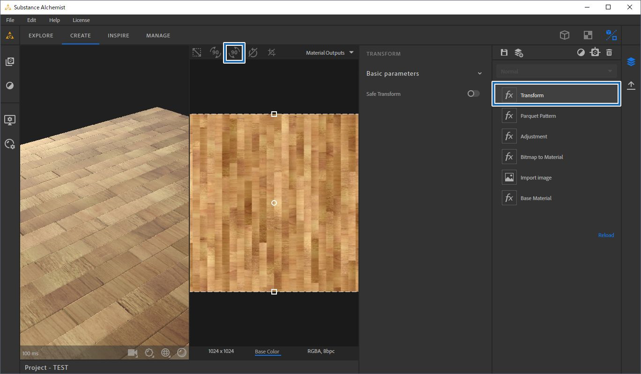This screenshot has width=641, height=374.
Task: Click the camera icon in 3D viewport
Action: tap(133, 353)
